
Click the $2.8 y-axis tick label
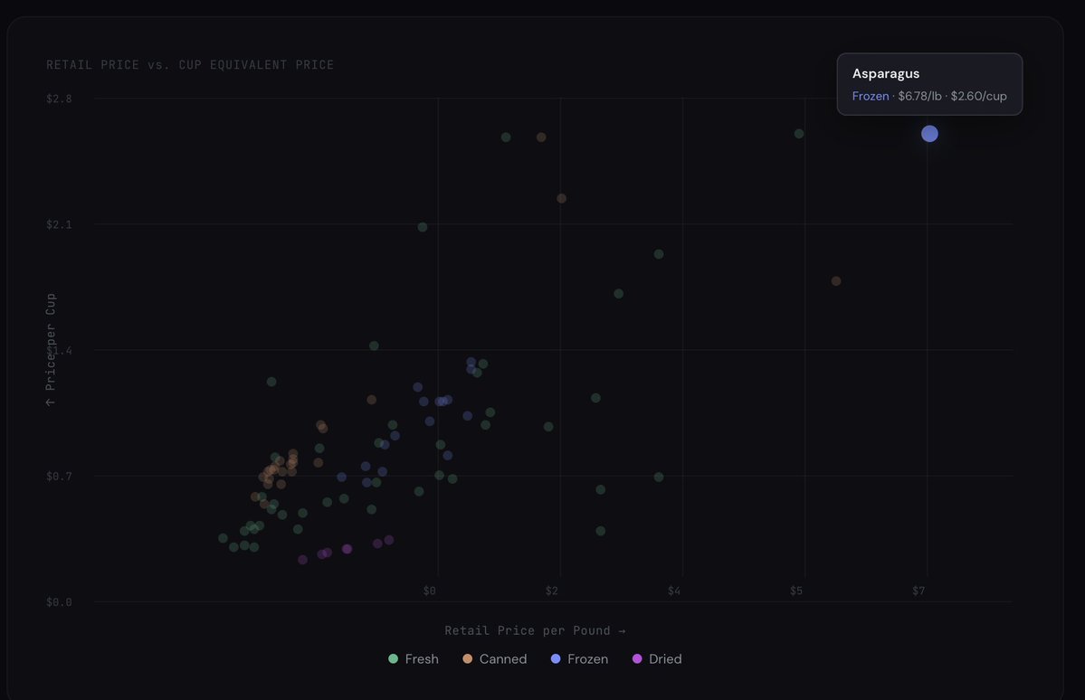tap(59, 99)
